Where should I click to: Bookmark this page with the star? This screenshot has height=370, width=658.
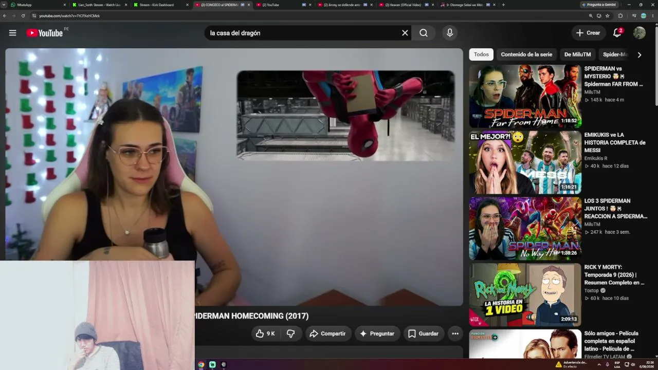[x=607, y=16]
